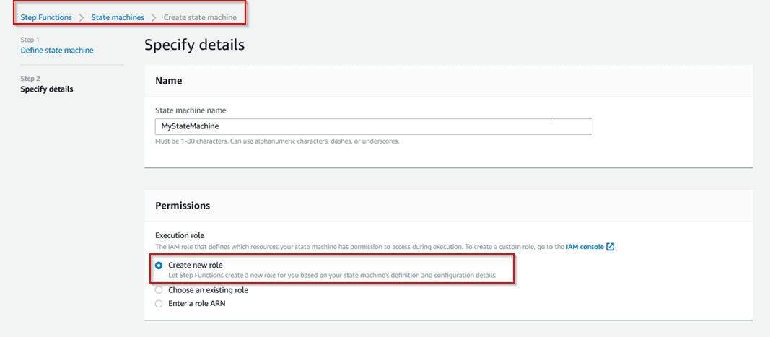Image resolution: width=770 pixels, height=337 pixels.
Task: Click Create state machine breadcrumb text
Action: (x=200, y=17)
